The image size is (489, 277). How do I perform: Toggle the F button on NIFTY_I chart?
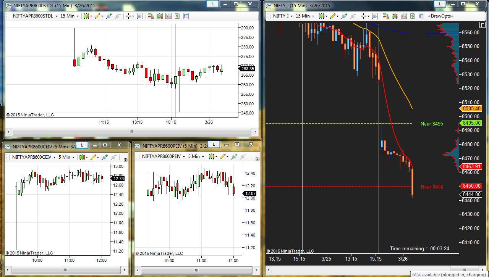click(x=482, y=24)
